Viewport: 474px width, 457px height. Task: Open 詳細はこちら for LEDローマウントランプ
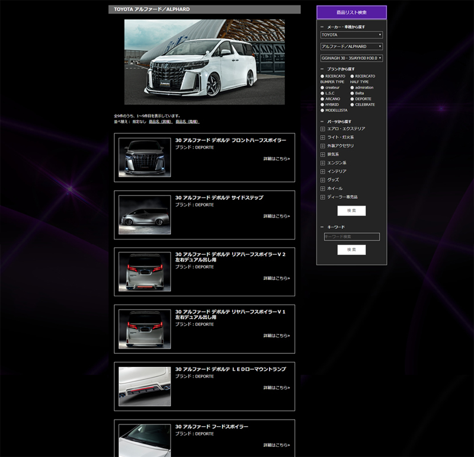277,388
